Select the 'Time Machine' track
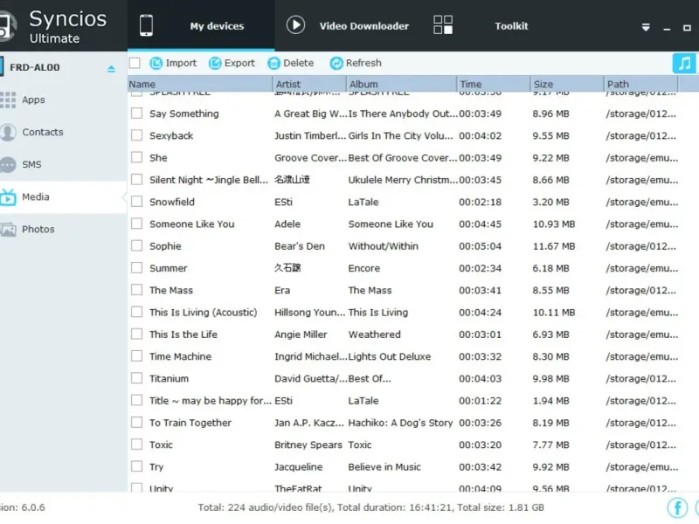 tap(180, 356)
